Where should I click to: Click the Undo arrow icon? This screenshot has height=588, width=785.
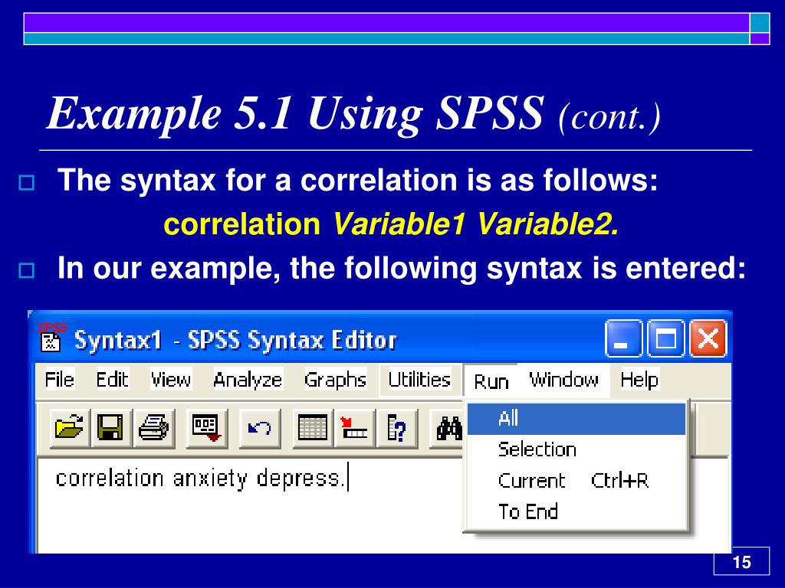point(260,428)
